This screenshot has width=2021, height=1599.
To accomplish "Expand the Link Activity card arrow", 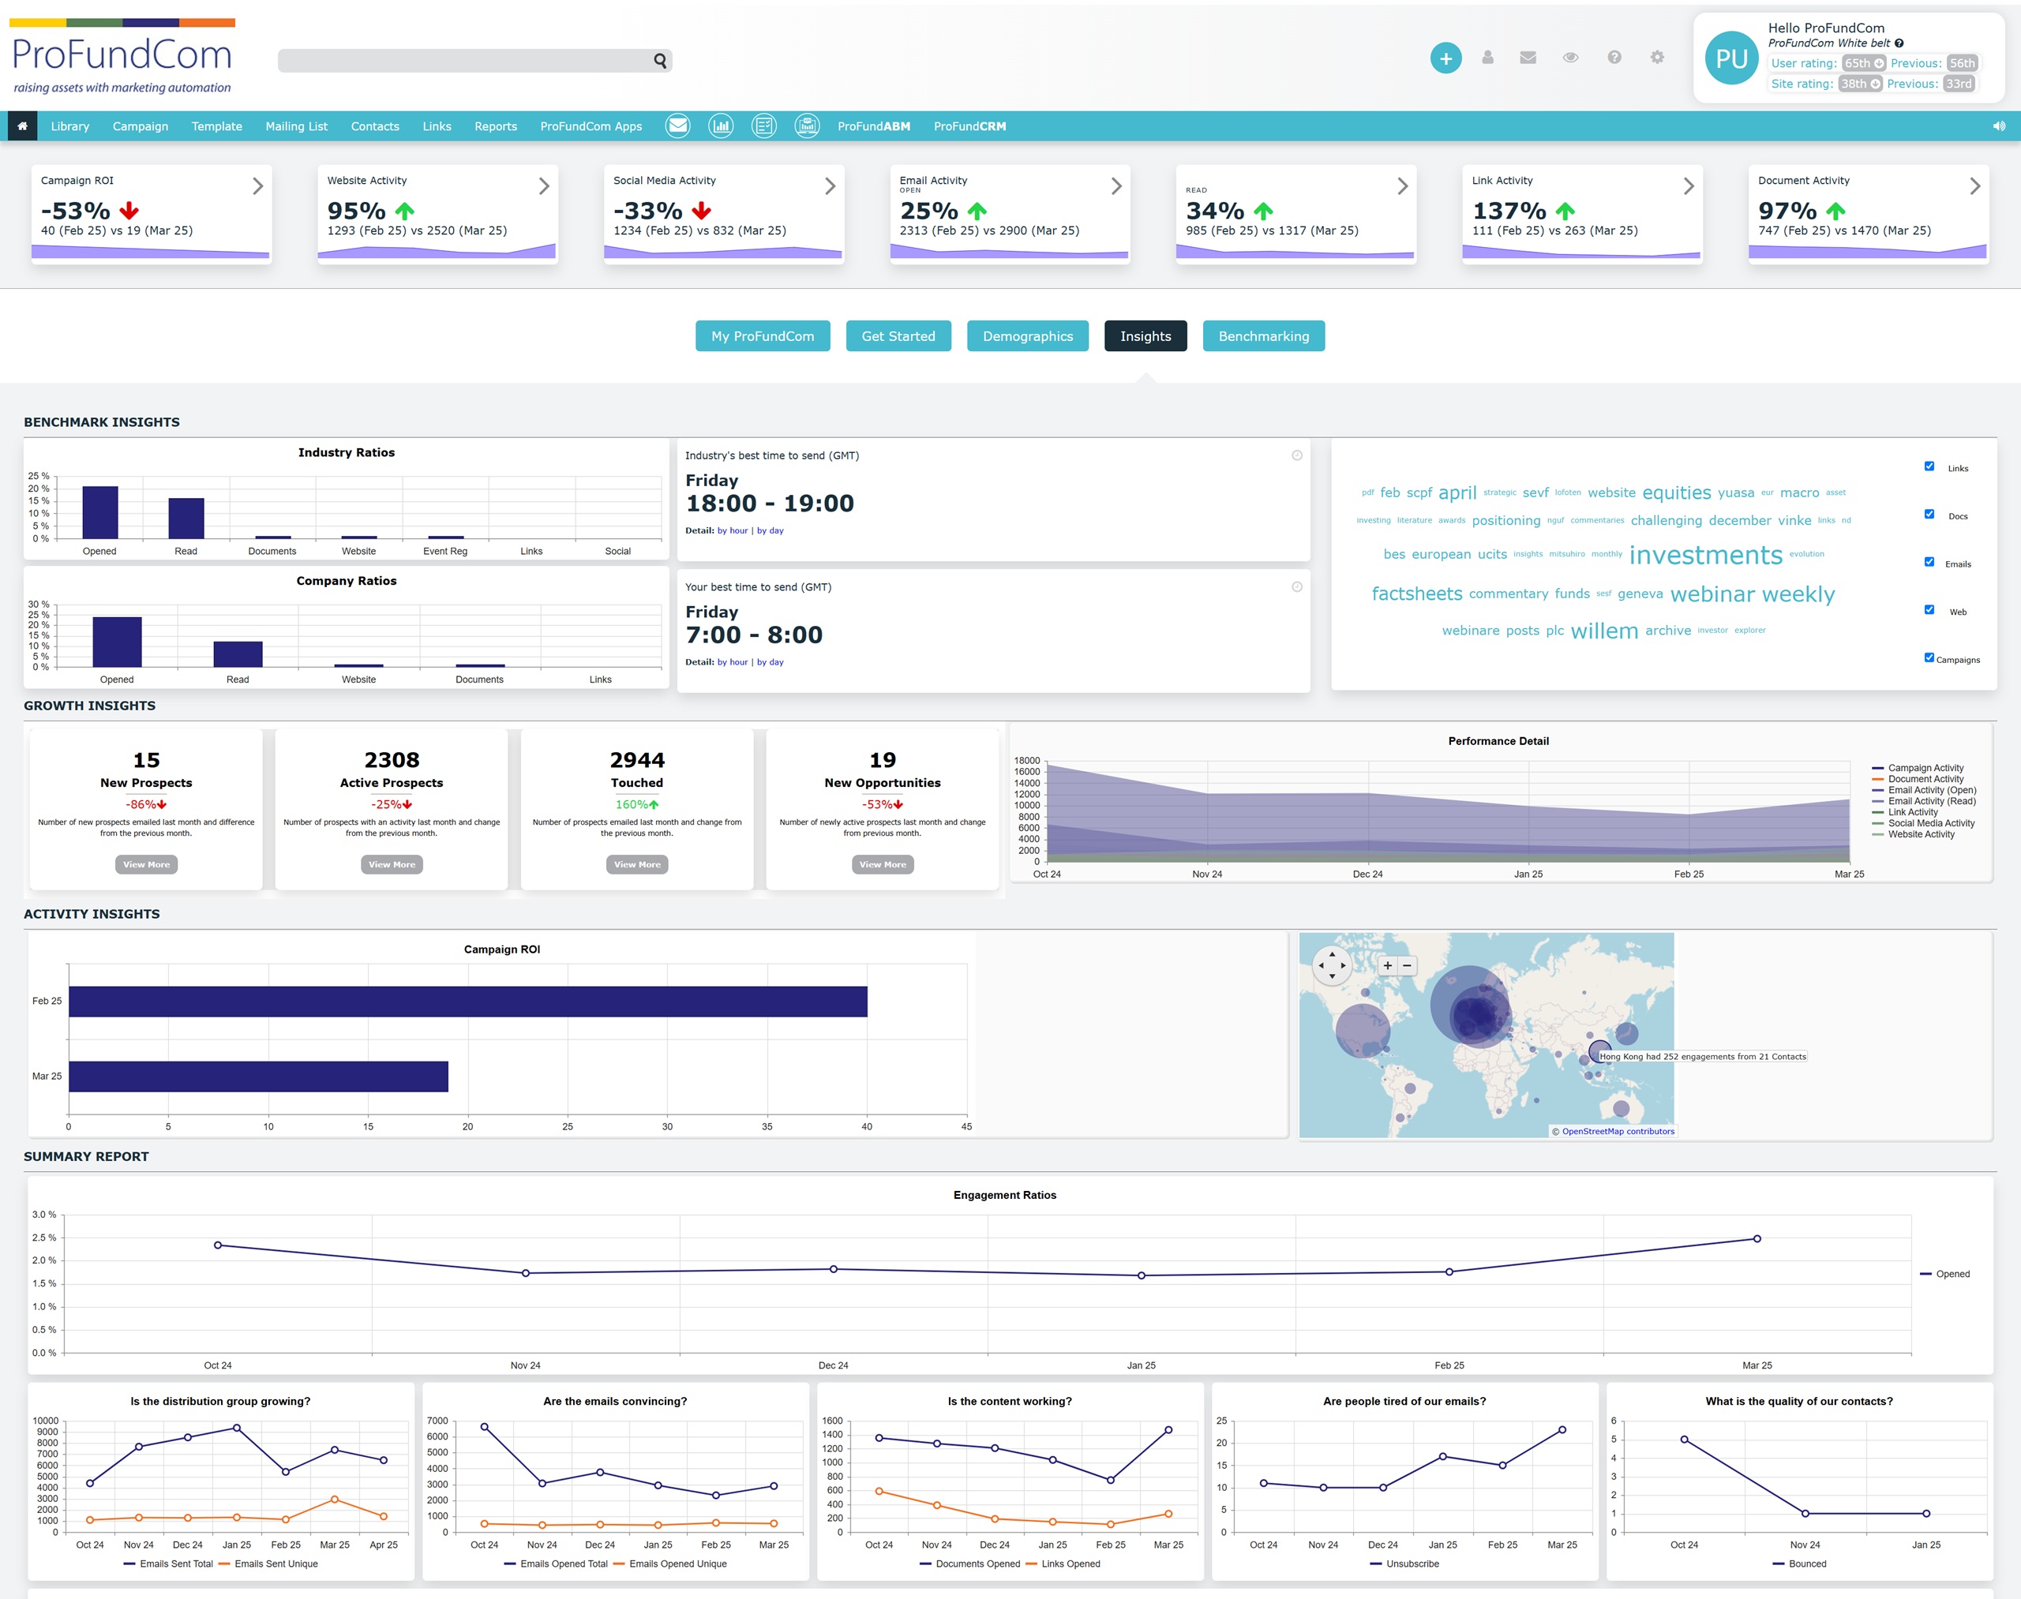I will tap(1689, 186).
